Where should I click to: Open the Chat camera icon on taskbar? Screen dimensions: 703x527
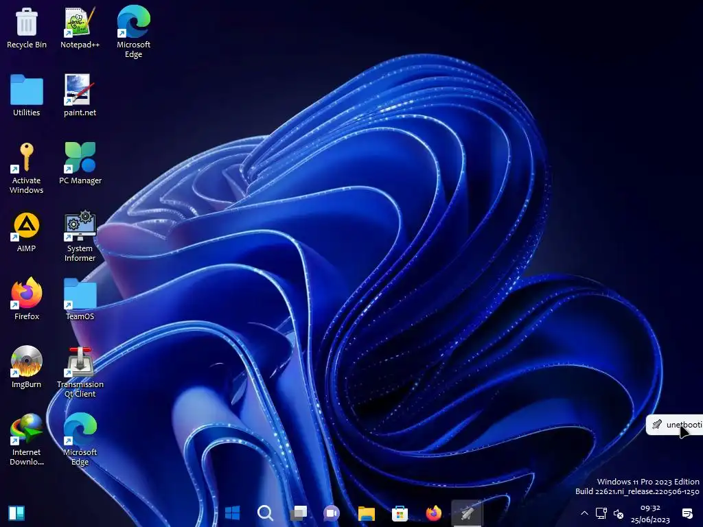[x=332, y=513]
